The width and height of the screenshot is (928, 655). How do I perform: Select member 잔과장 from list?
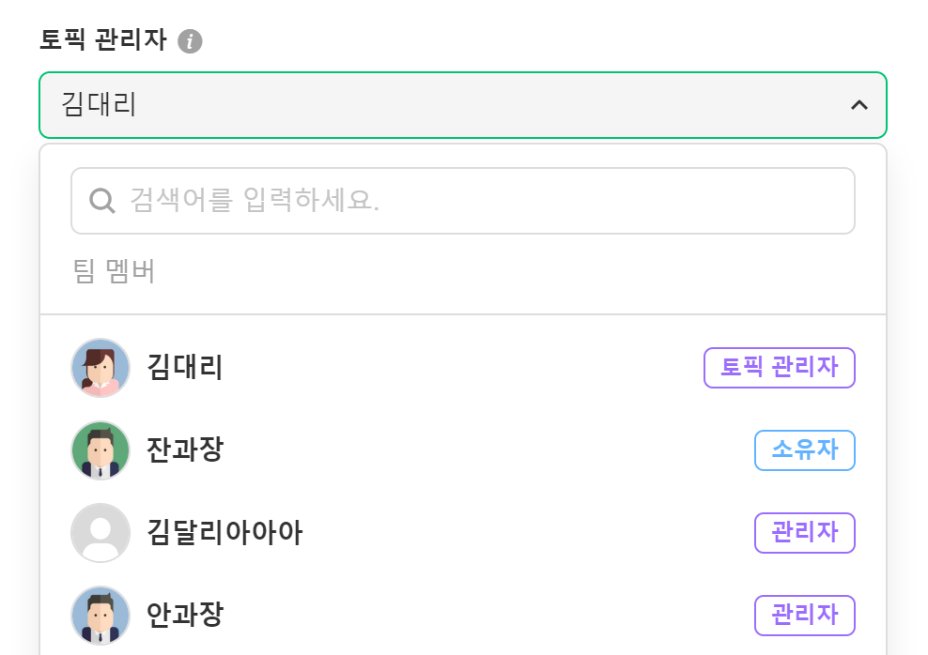(185, 450)
